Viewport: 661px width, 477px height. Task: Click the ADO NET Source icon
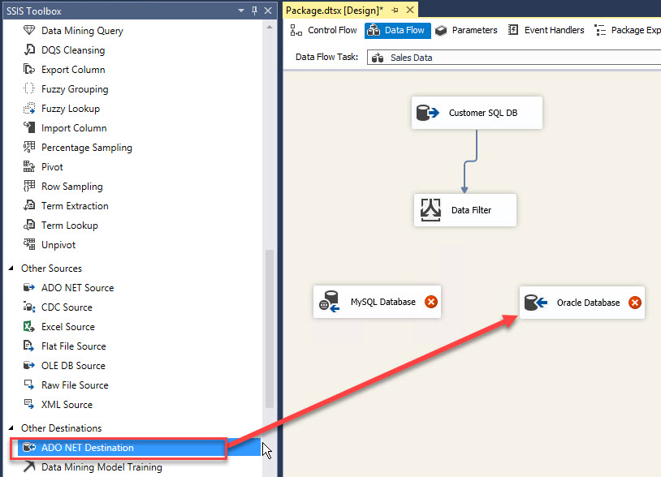coord(29,287)
